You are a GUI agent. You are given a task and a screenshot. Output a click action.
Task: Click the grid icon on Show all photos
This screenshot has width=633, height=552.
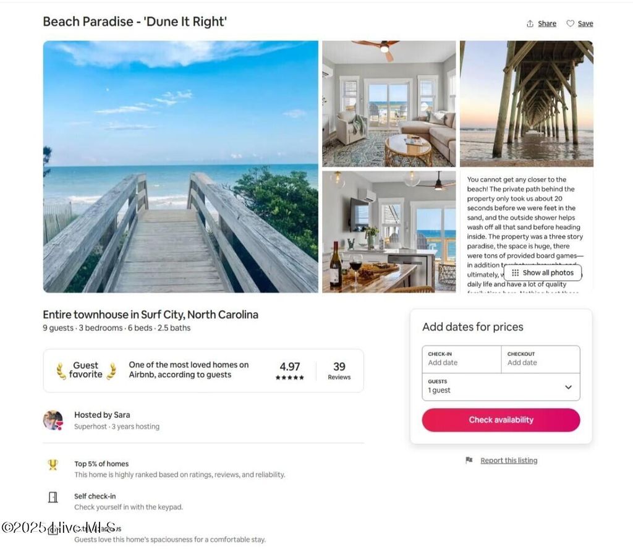pyautogui.click(x=515, y=273)
